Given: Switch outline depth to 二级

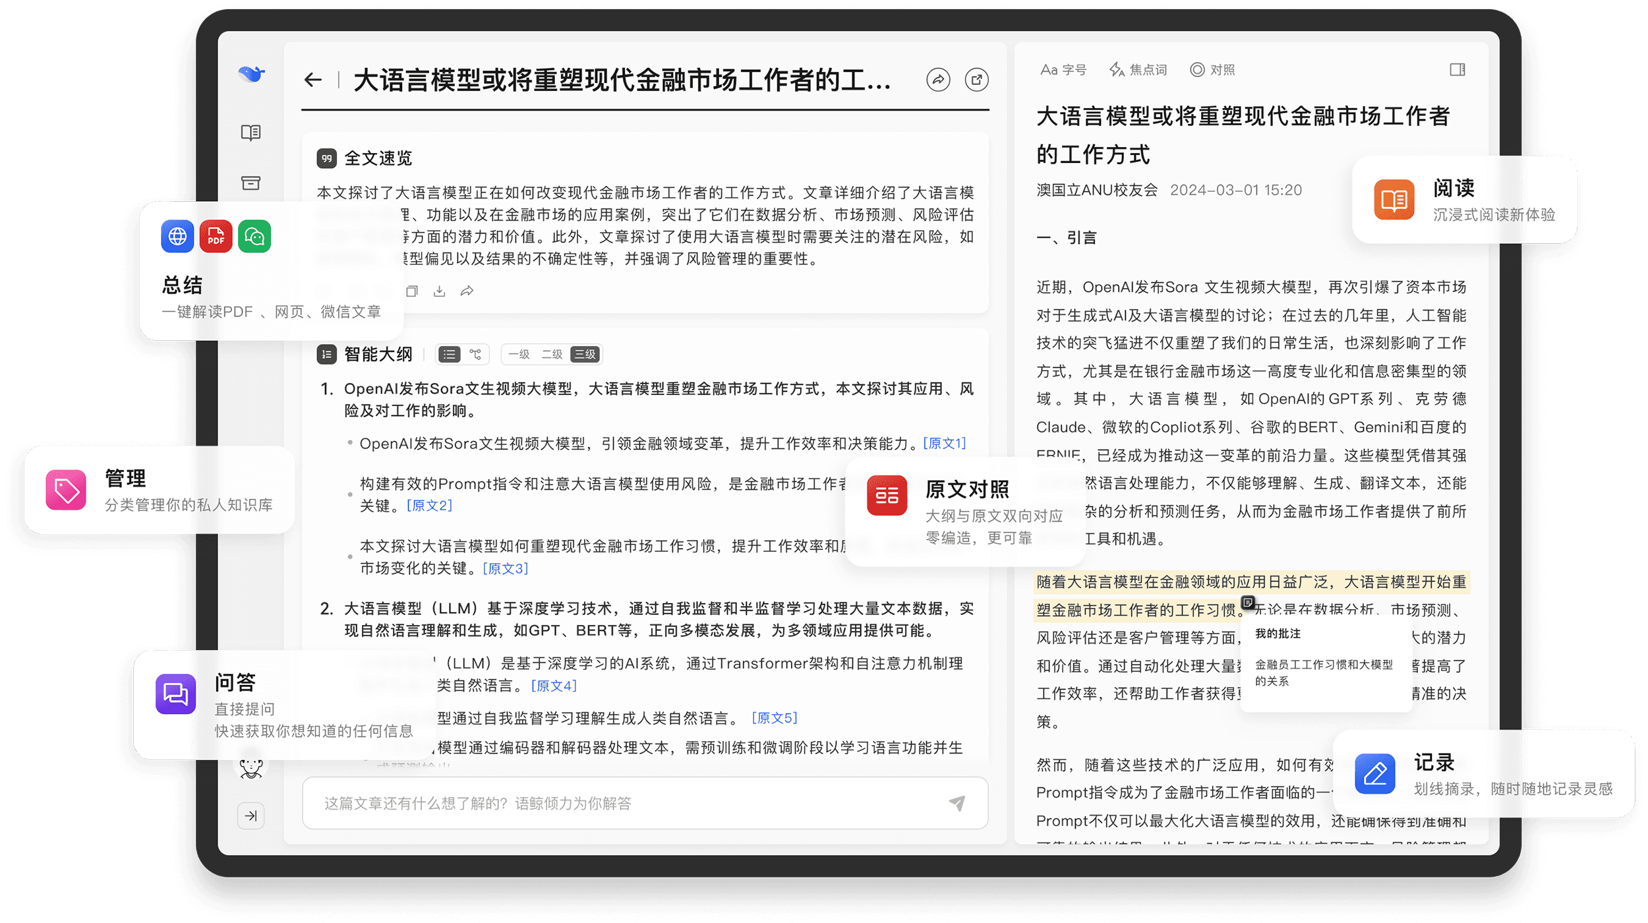Looking at the screenshot, I should [x=552, y=354].
